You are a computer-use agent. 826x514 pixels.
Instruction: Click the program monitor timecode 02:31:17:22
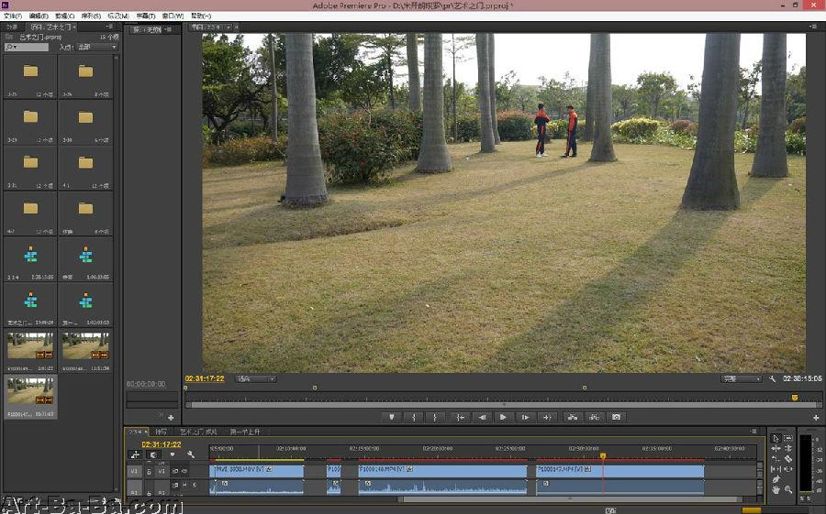coord(205,378)
